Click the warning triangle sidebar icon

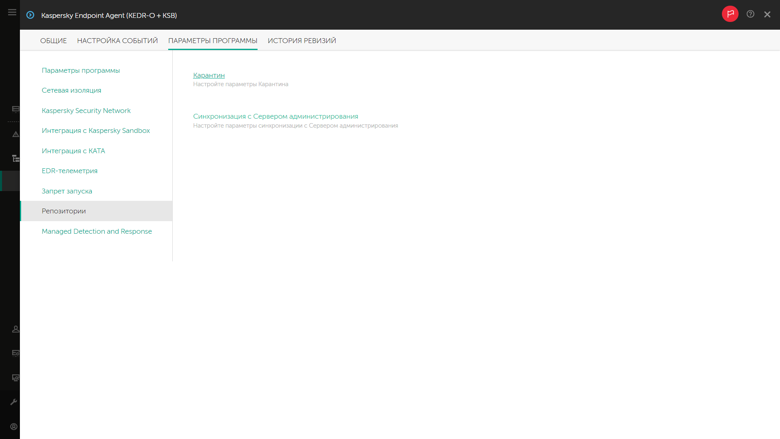click(15, 134)
